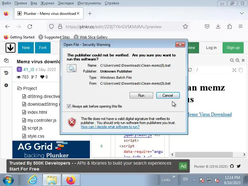The image size is (248, 186).
Task: Click Run in the security warning
Action: tap(141, 95)
